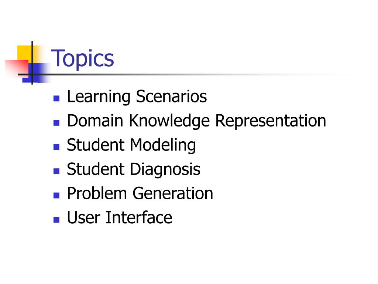Image resolution: width=378 pixels, height=284 pixels.
Task: Click the Learning Scenarios text line
Action: click(x=137, y=97)
